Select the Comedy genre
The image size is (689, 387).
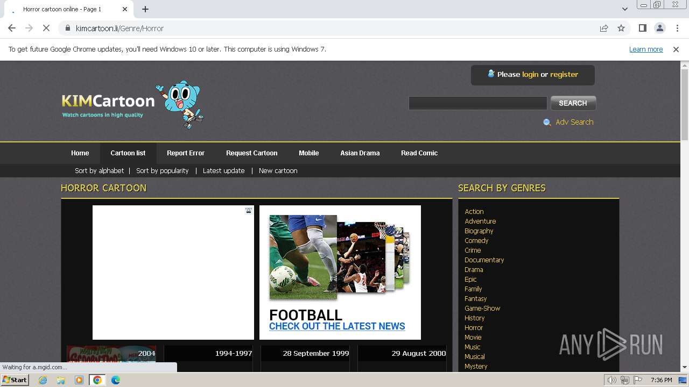pos(476,241)
